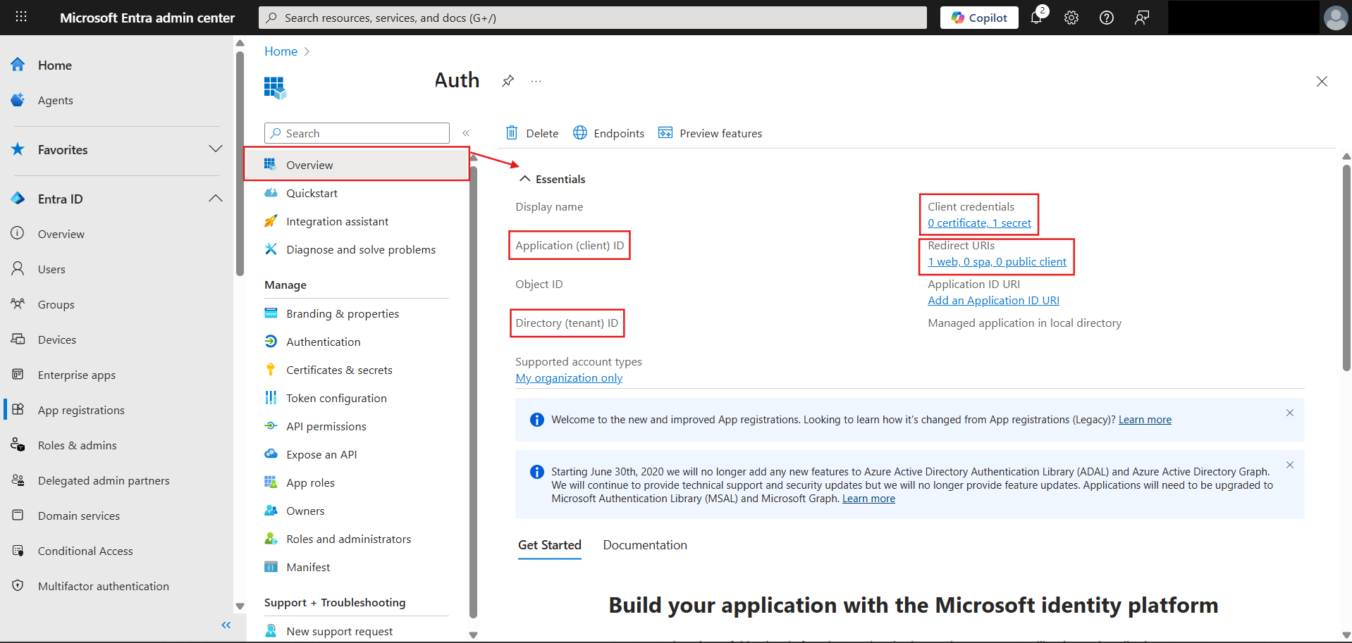The height and width of the screenshot is (643, 1352).
Task: Click the Delete trash can toolbar button
Action: 532,133
